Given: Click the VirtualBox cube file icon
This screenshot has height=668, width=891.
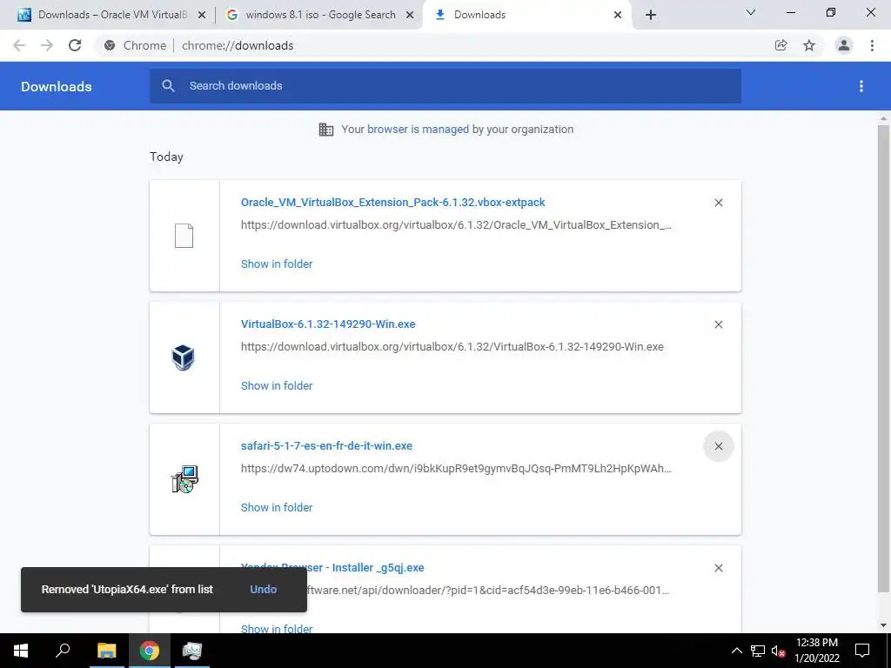Looking at the screenshot, I should tap(183, 357).
